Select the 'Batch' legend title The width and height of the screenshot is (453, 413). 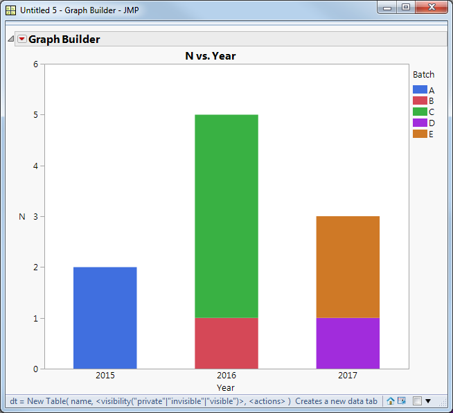423,75
